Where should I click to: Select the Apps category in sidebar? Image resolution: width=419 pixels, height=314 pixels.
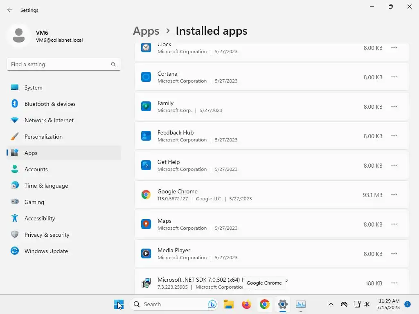(x=63, y=153)
